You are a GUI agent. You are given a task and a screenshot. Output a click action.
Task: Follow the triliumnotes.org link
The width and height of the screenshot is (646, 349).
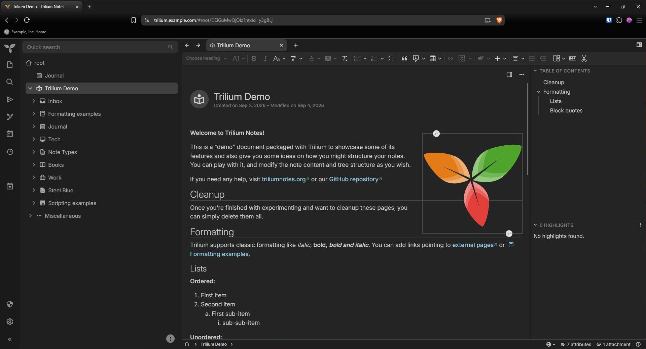click(285, 179)
